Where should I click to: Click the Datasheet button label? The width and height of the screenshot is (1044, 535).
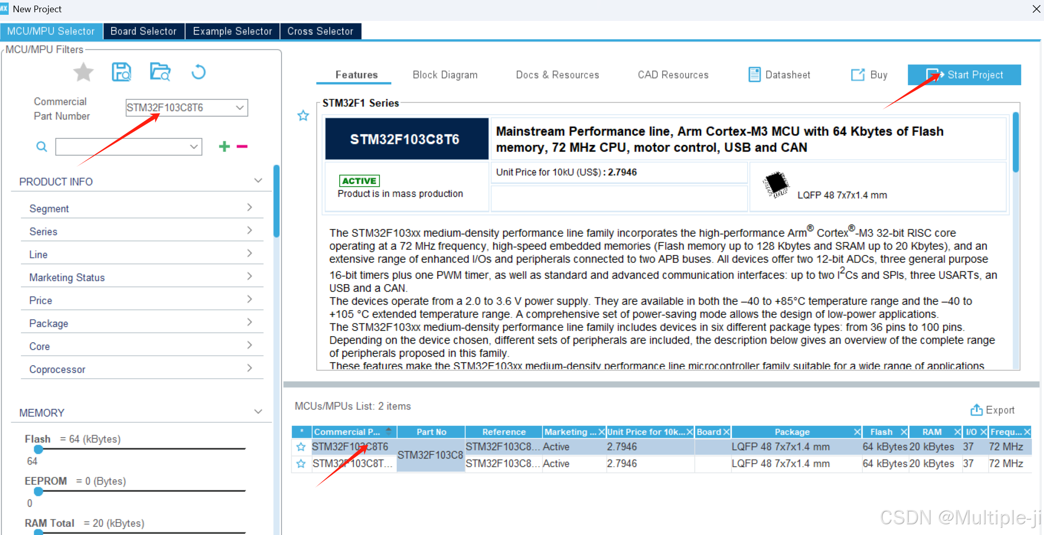click(x=787, y=75)
